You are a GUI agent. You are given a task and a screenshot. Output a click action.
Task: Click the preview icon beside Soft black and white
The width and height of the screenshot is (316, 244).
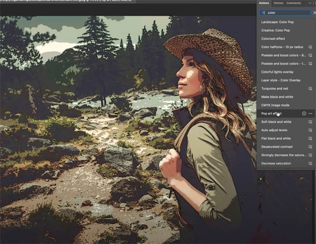310,122
